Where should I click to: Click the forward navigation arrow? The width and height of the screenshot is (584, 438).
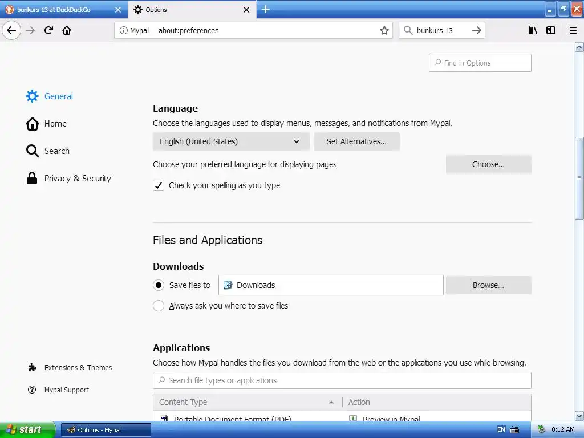30,30
